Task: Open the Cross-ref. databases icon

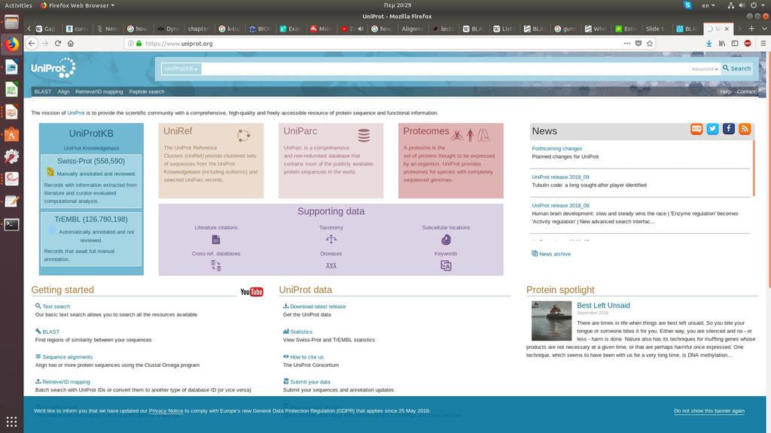Action: [x=216, y=265]
